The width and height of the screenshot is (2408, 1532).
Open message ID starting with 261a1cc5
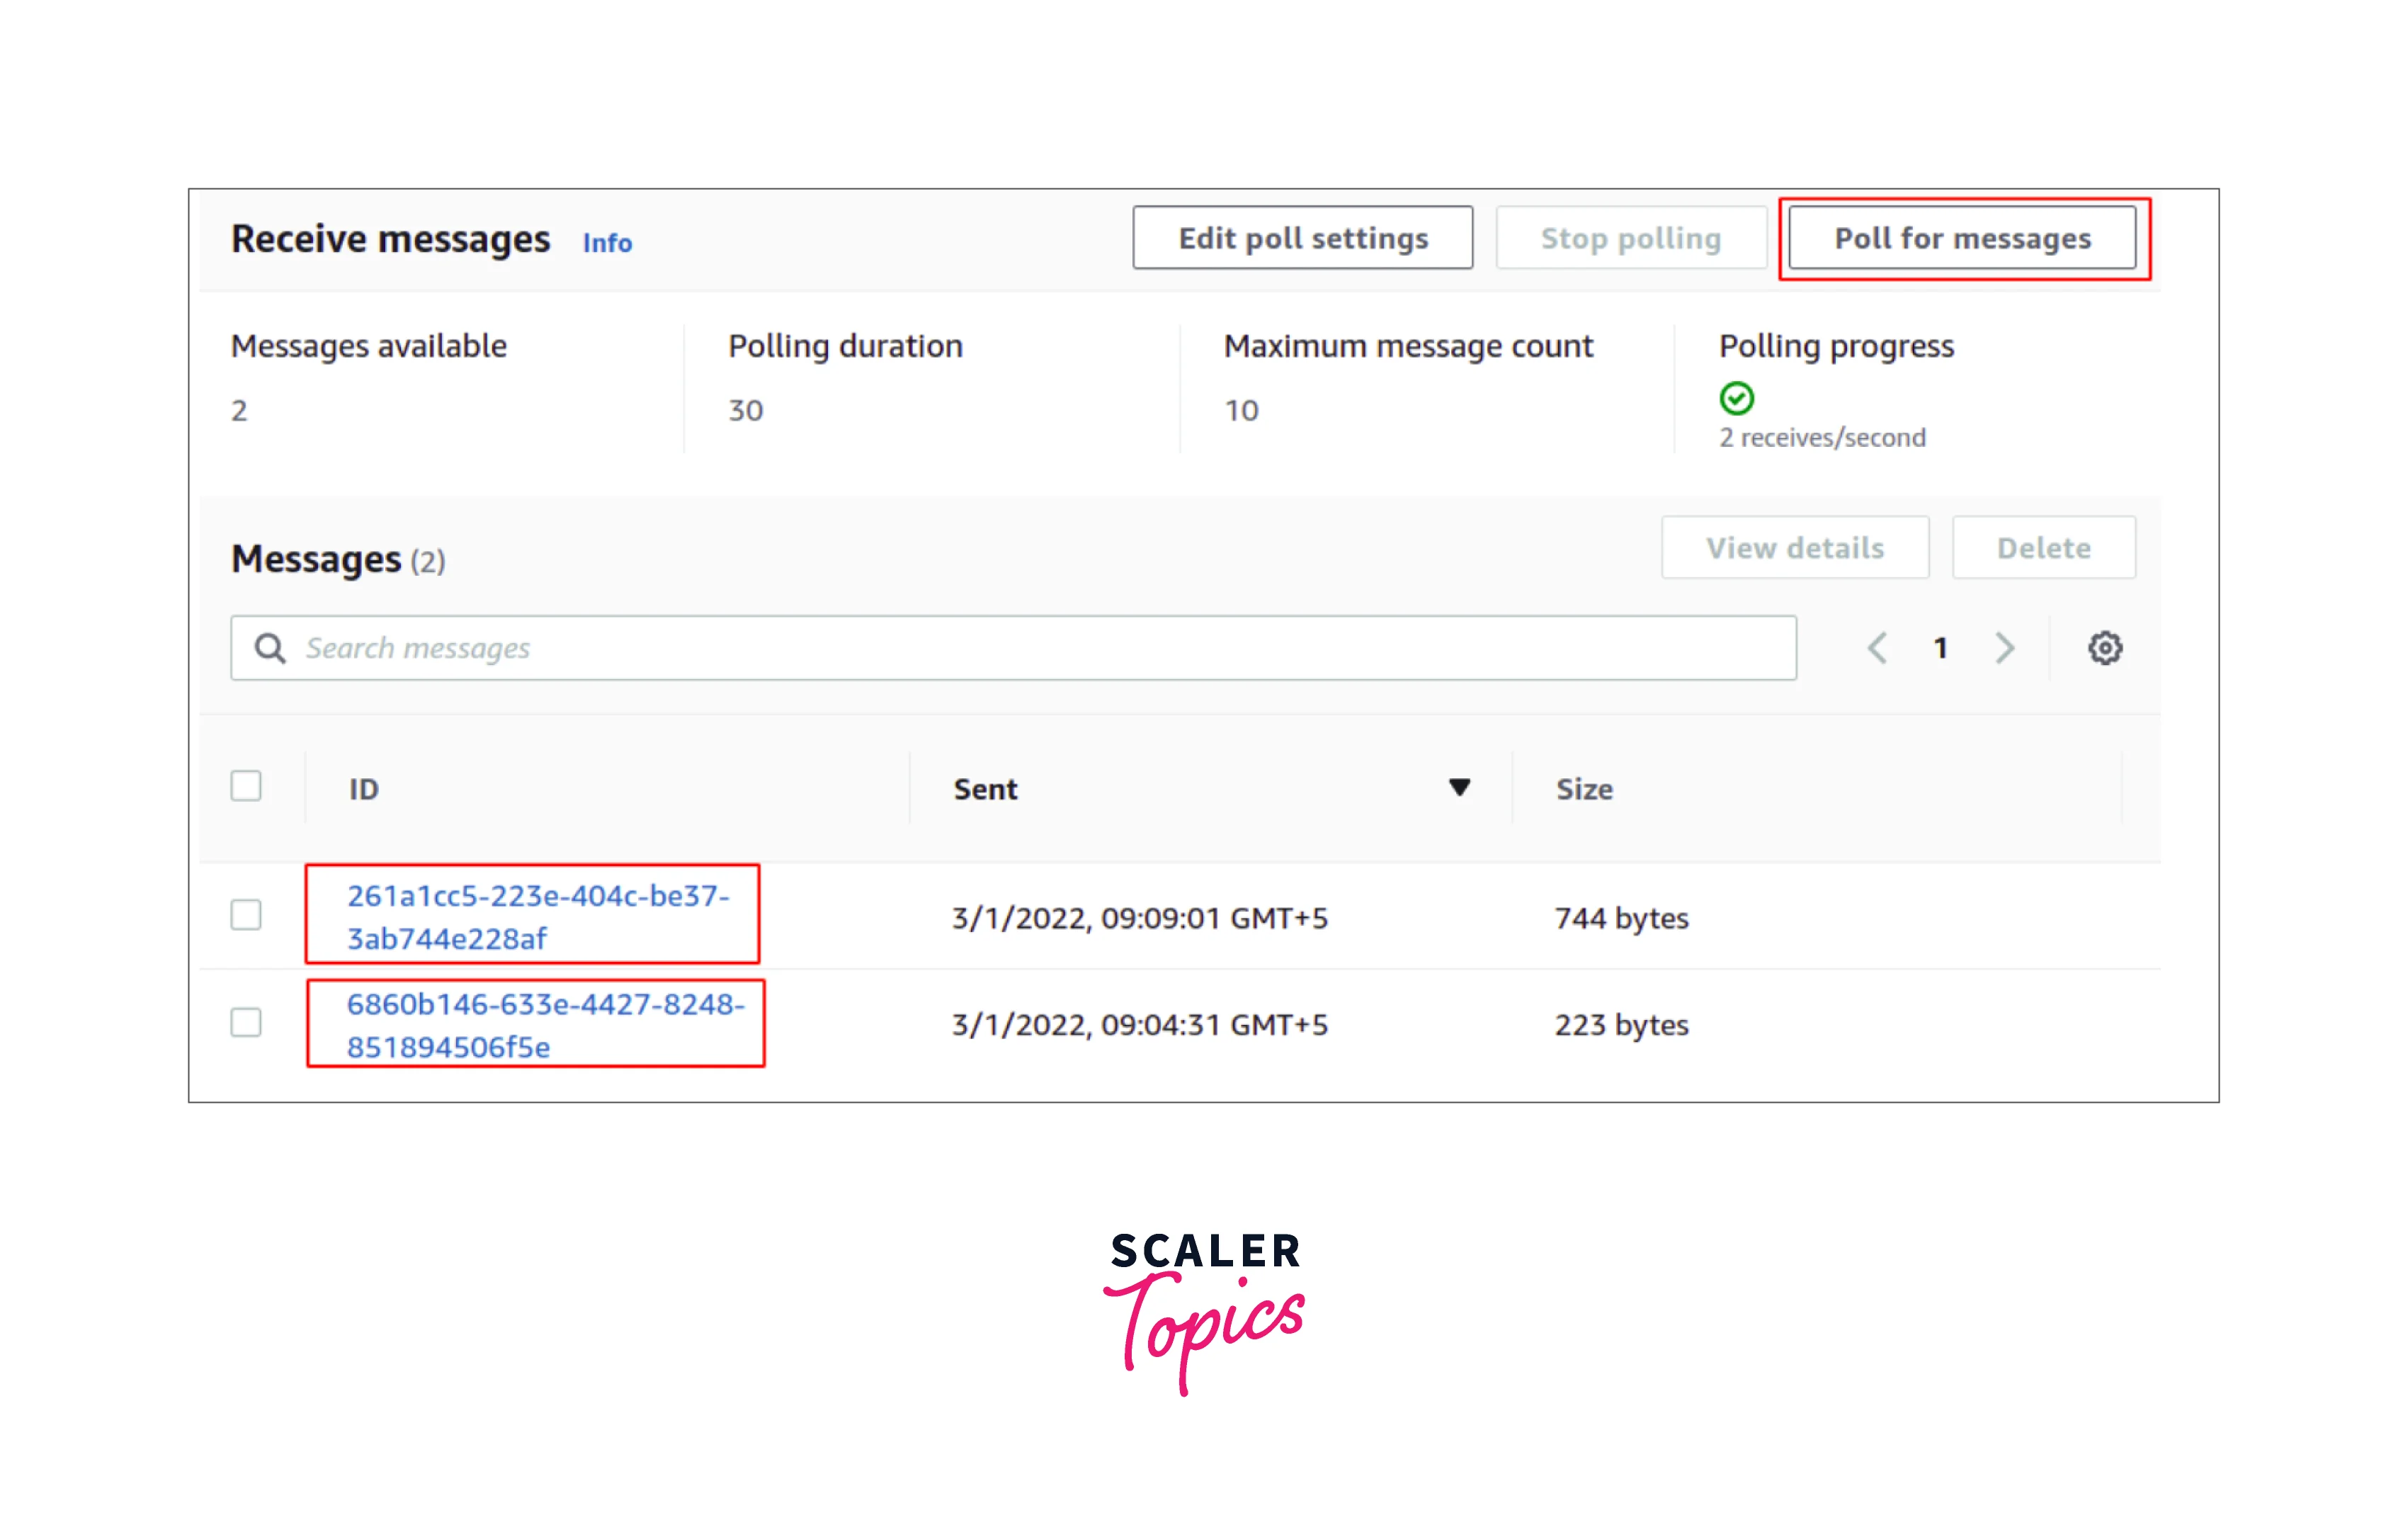537,916
